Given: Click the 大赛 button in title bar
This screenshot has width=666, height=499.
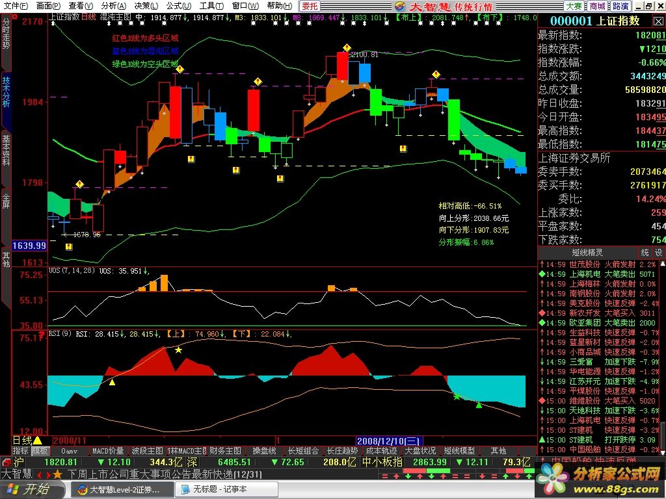Looking at the screenshot, I should [x=574, y=6].
